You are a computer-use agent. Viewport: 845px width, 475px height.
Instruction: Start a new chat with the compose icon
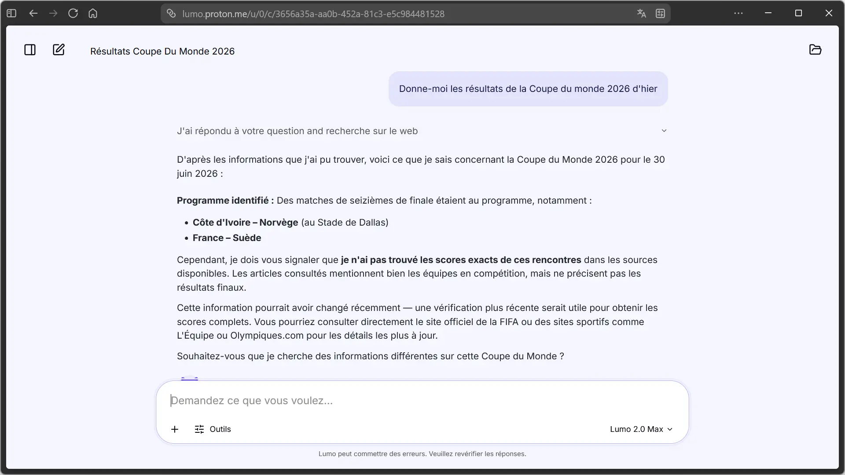pyautogui.click(x=59, y=50)
